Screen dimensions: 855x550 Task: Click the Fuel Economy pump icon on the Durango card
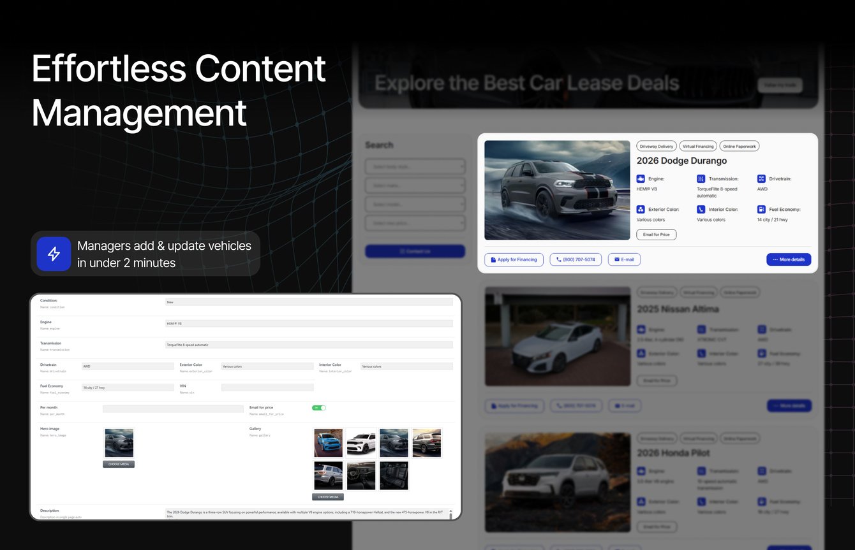click(761, 209)
